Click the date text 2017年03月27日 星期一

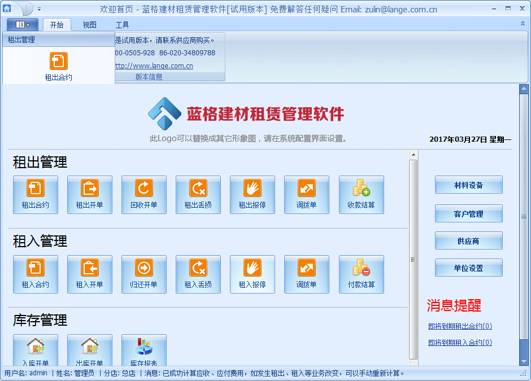tap(471, 139)
